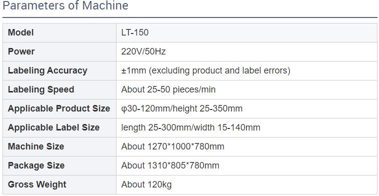Image resolution: width=379 pixels, height=196 pixels.
Task: Select the Model label cell
Action: [59, 32]
